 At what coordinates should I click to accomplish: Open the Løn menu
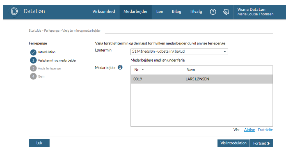(160, 11)
